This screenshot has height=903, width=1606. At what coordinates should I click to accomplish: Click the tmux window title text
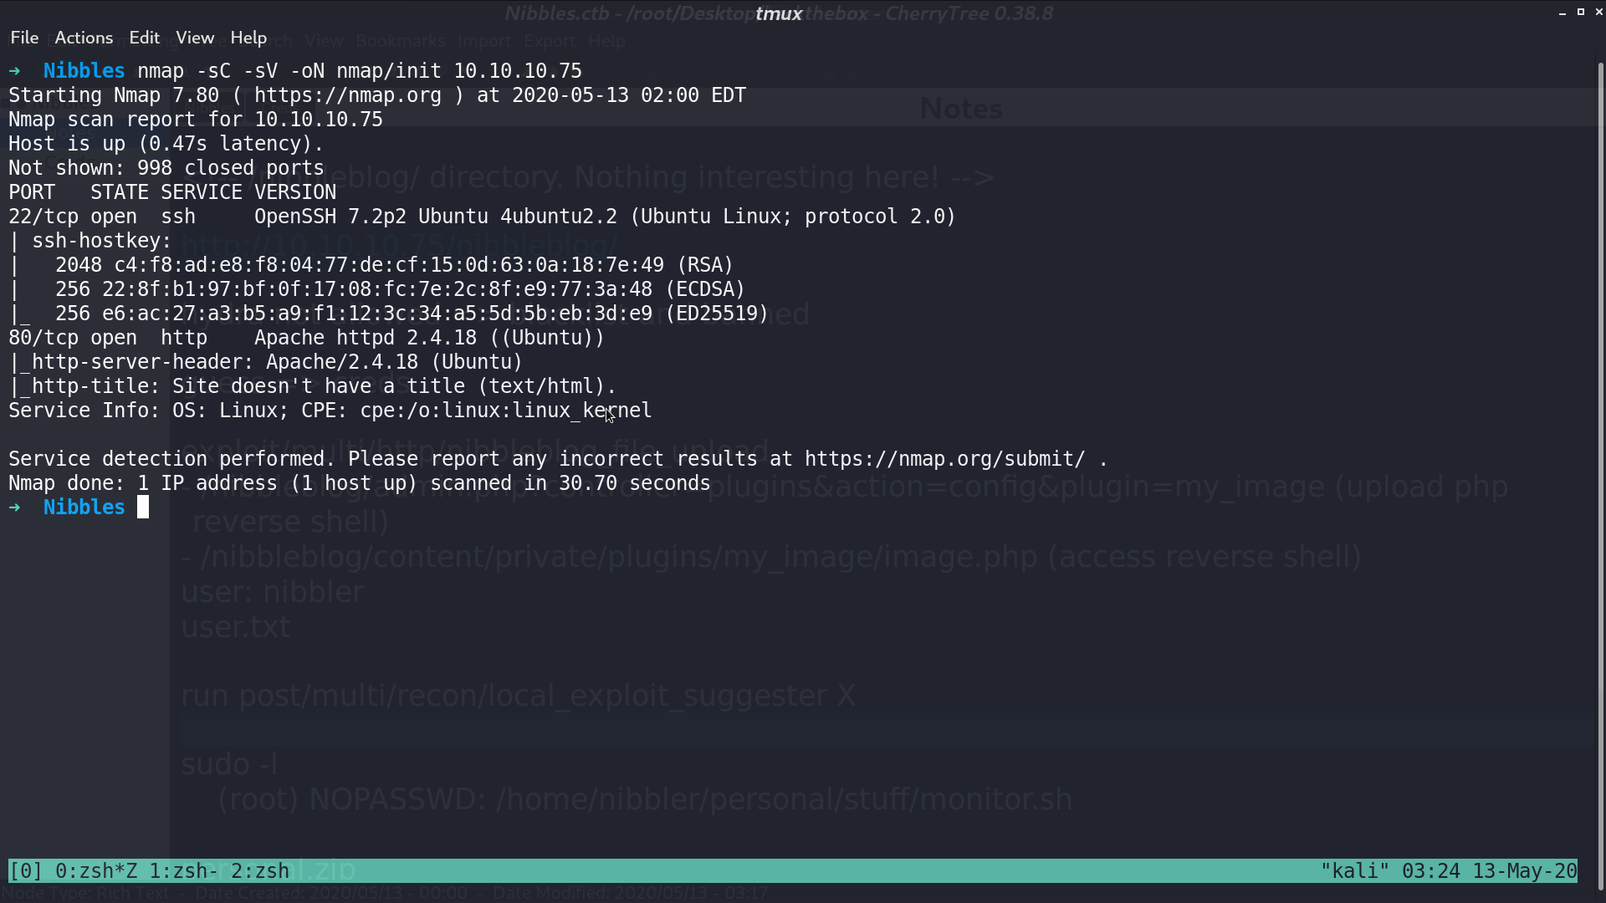pos(779,13)
